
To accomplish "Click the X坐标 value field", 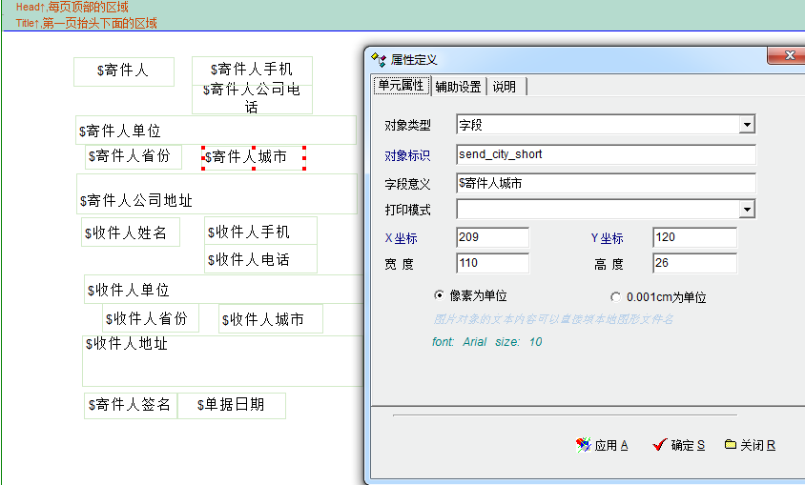I will pos(492,237).
